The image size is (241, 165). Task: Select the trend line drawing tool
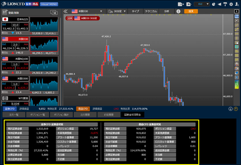point(237,25)
